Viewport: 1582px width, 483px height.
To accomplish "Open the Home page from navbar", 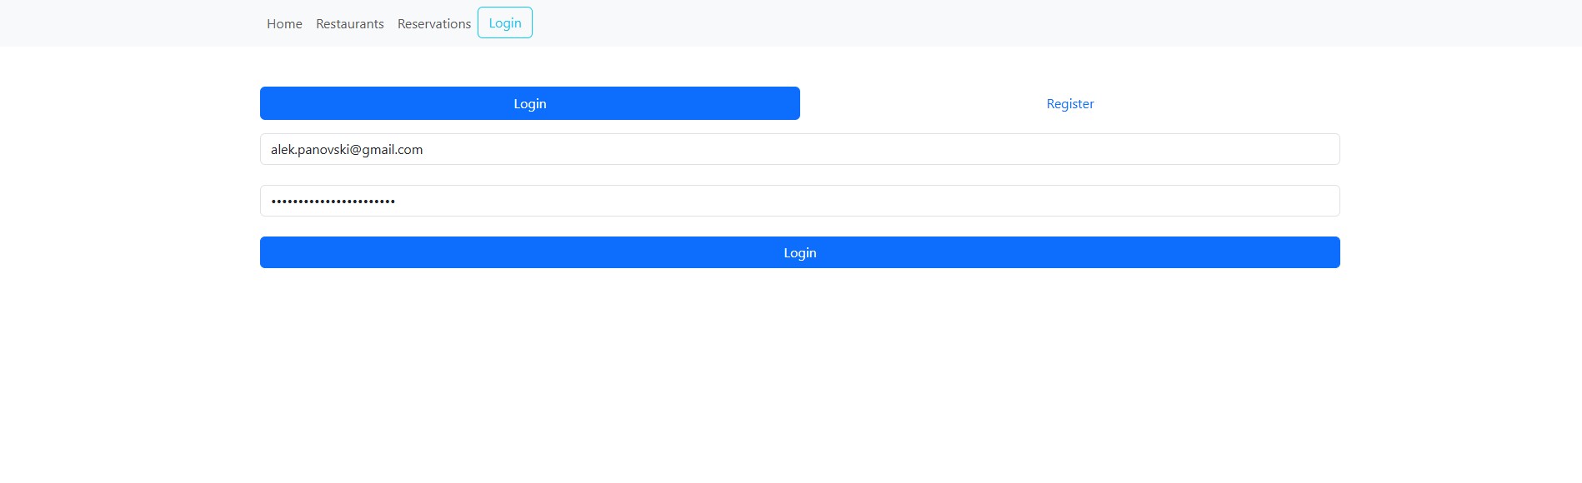I will click(284, 23).
